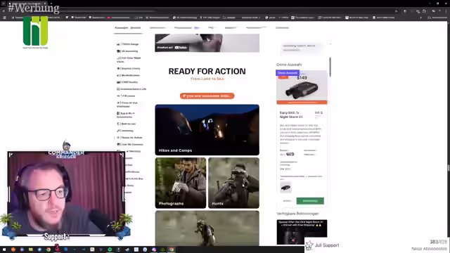Open the Photographs scenario card
This screenshot has width=450, height=253.
coord(181,183)
